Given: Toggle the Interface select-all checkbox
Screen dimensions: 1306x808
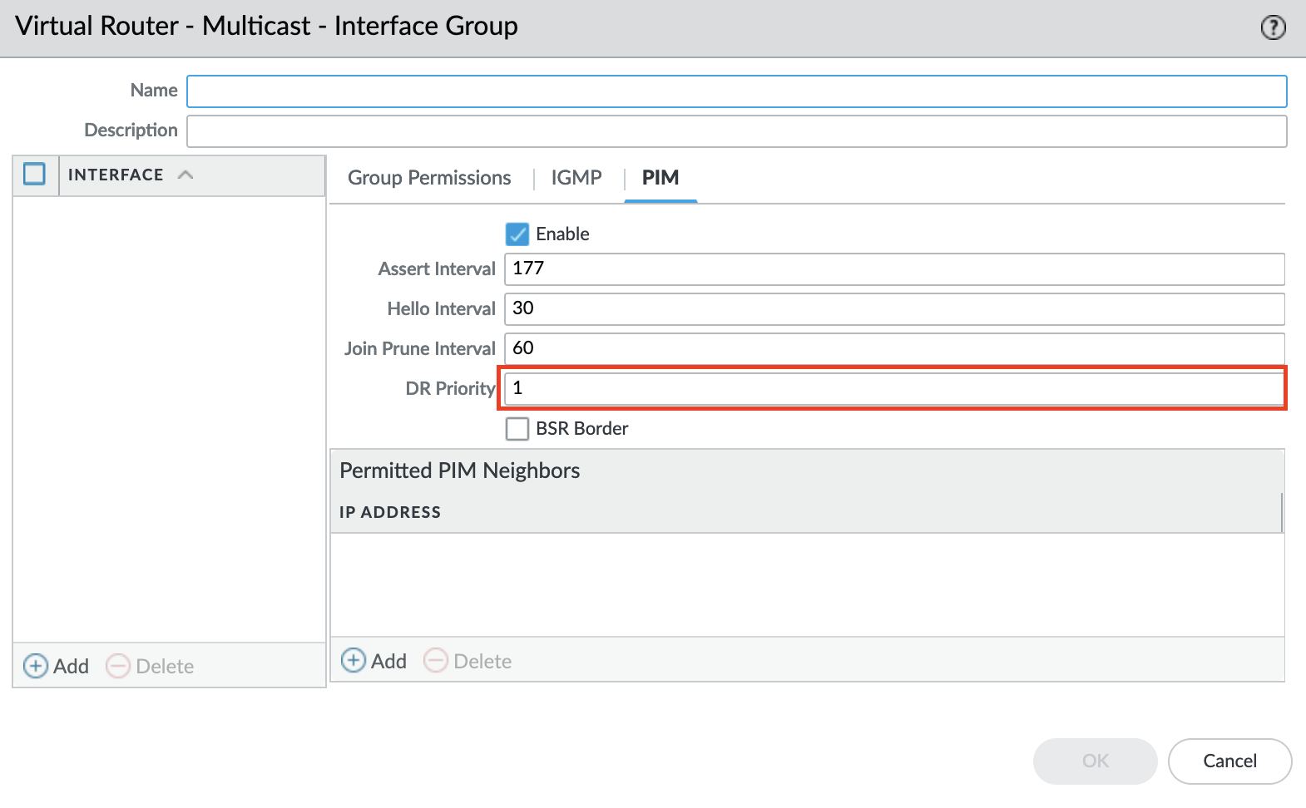Looking at the screenshot, I should coord(35,175).
